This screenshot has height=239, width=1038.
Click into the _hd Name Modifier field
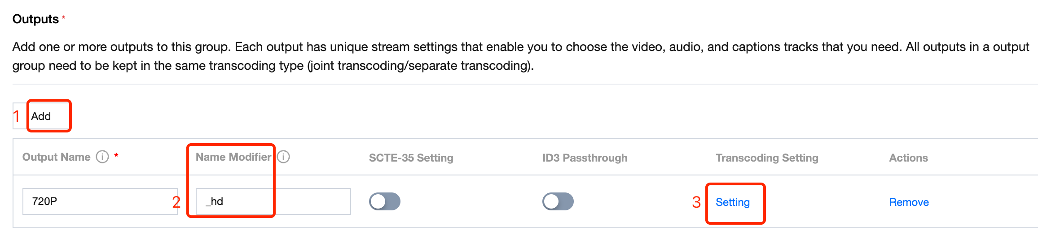coord(273,201)
